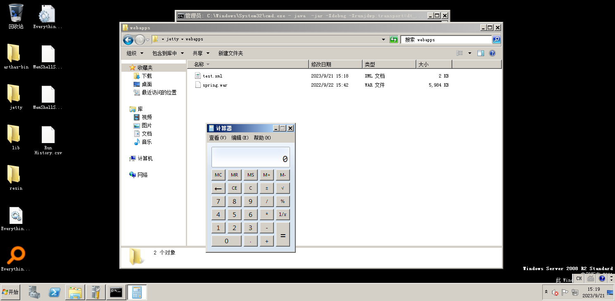The image size is (615, 301).
Task: Open the 包含到库中 dropdown
Action: (168, 53)
